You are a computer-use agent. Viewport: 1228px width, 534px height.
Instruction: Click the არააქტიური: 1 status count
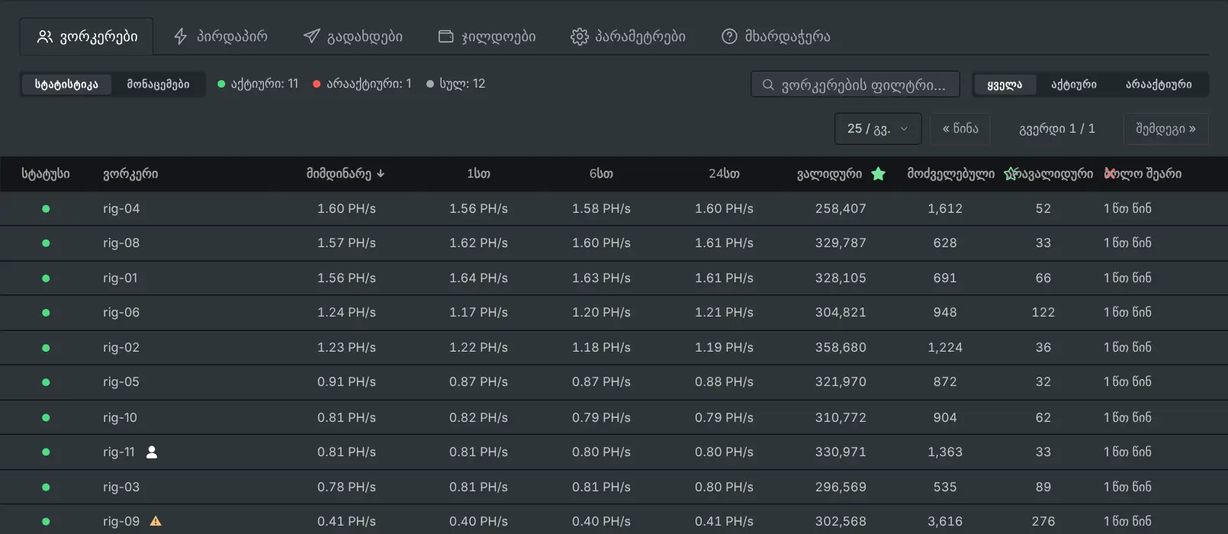pos(362,84)
